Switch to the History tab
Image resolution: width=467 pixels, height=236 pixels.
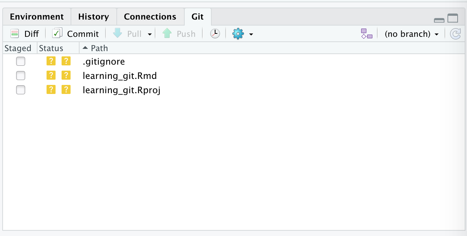pos(93,17)
